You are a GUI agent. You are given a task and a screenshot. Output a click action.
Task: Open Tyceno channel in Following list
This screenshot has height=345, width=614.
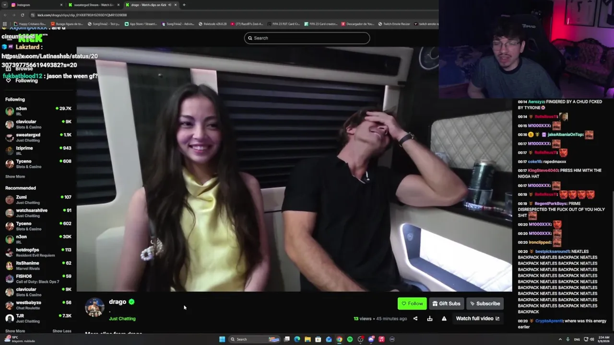[38, 164]
